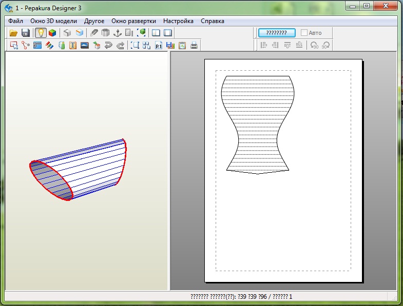Click the blue zipper flap tool icon

point(37,46)
